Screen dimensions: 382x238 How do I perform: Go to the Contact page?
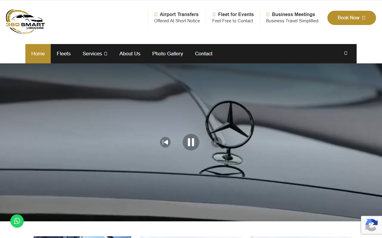tap(204, 54)
